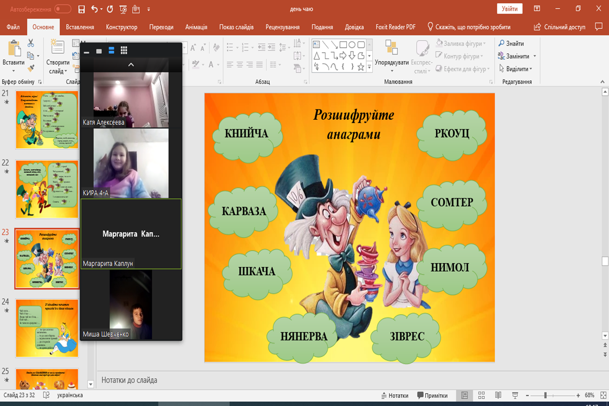Viewport: 609px width, 406px height.
Task: Redo the last action
Action: [x=110, y=9]
